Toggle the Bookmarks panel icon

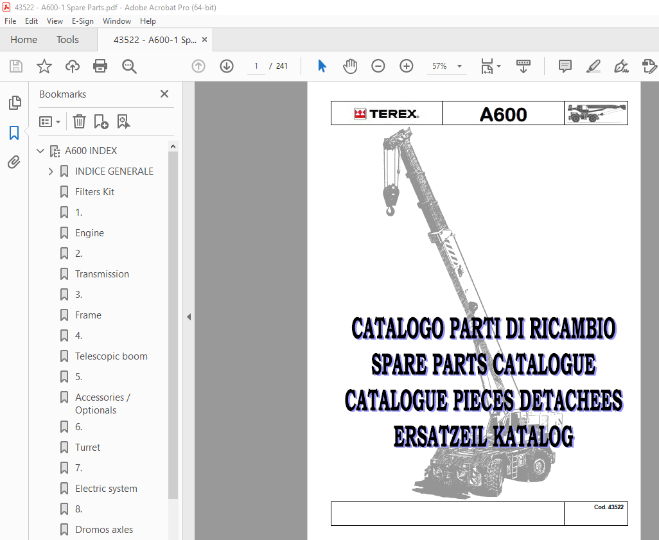click(x=14, y=133)
